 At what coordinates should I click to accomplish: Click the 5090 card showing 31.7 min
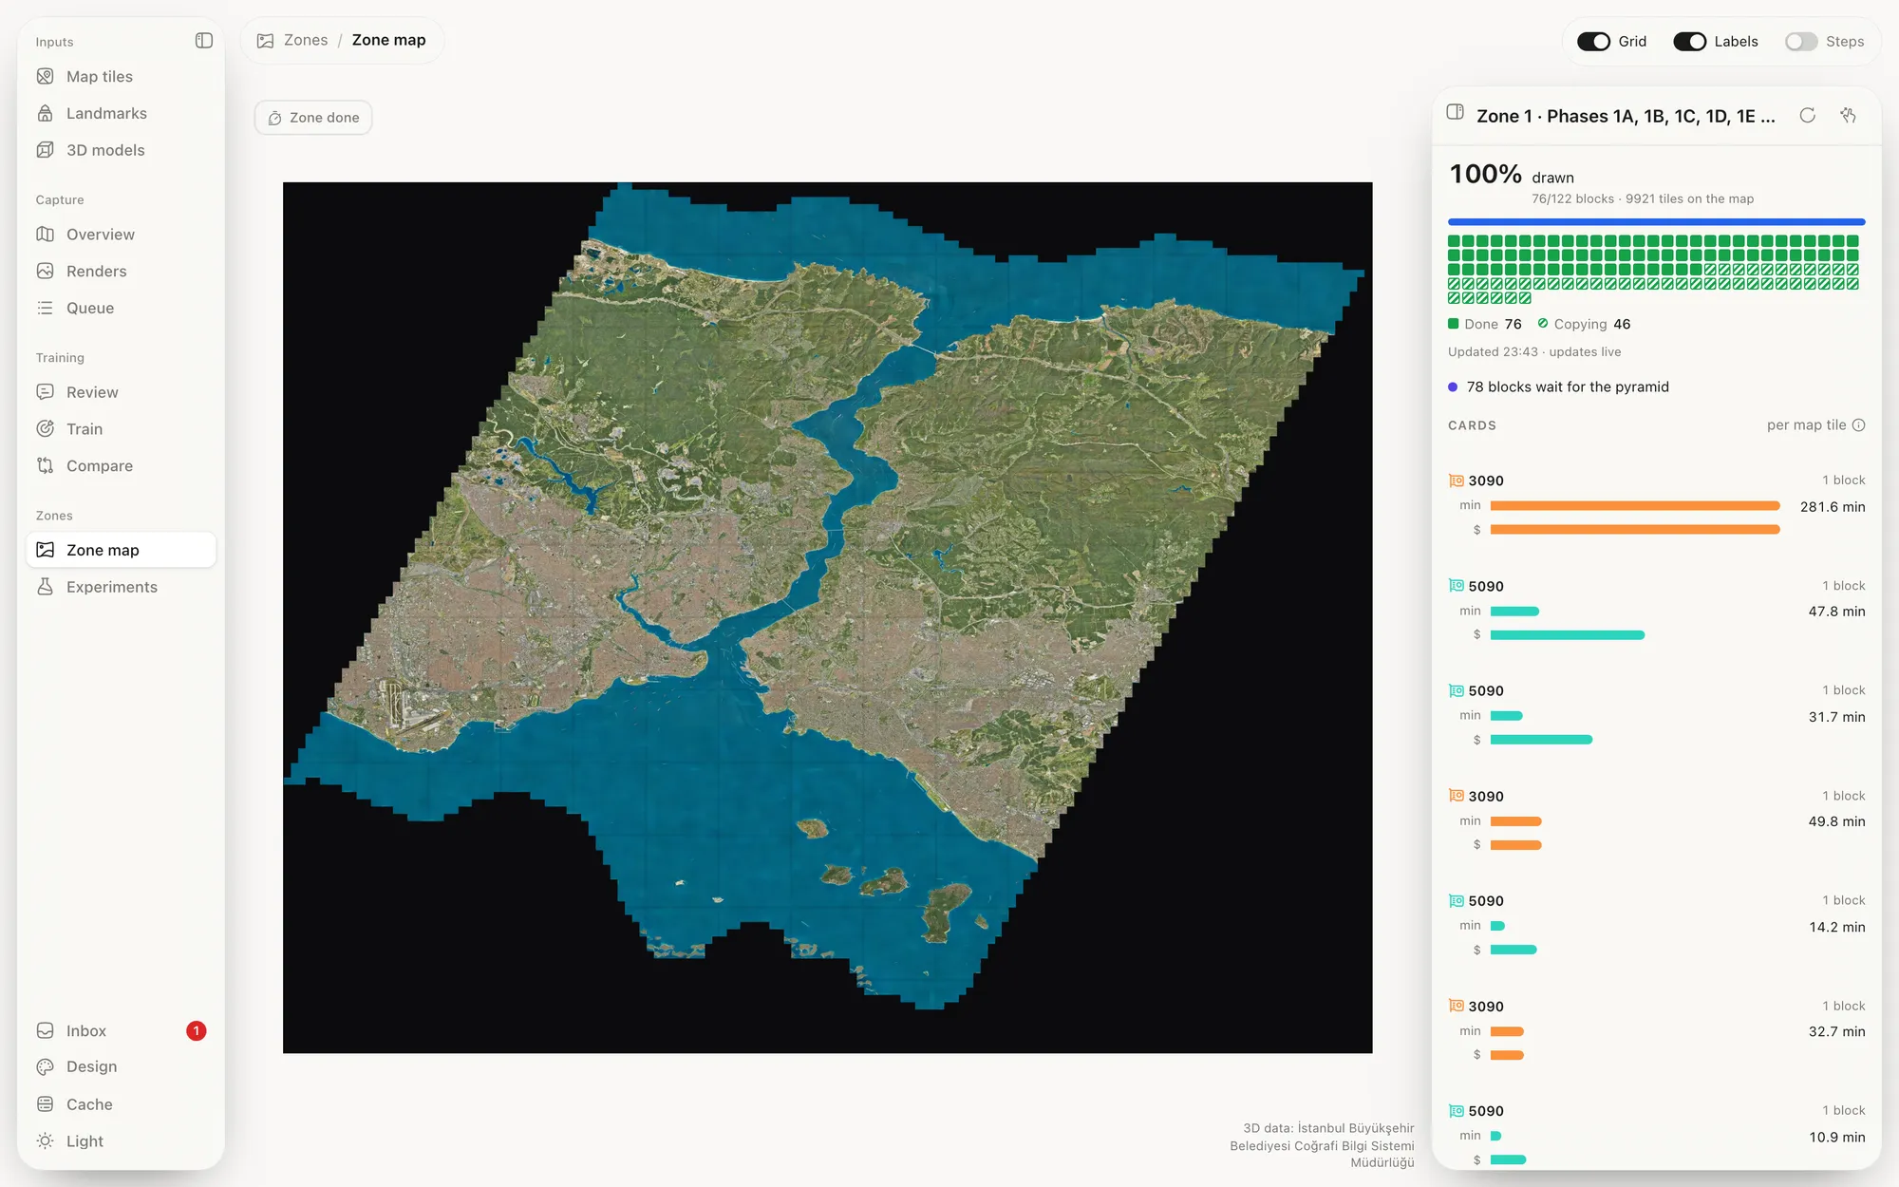click(x=1656, y=716)
